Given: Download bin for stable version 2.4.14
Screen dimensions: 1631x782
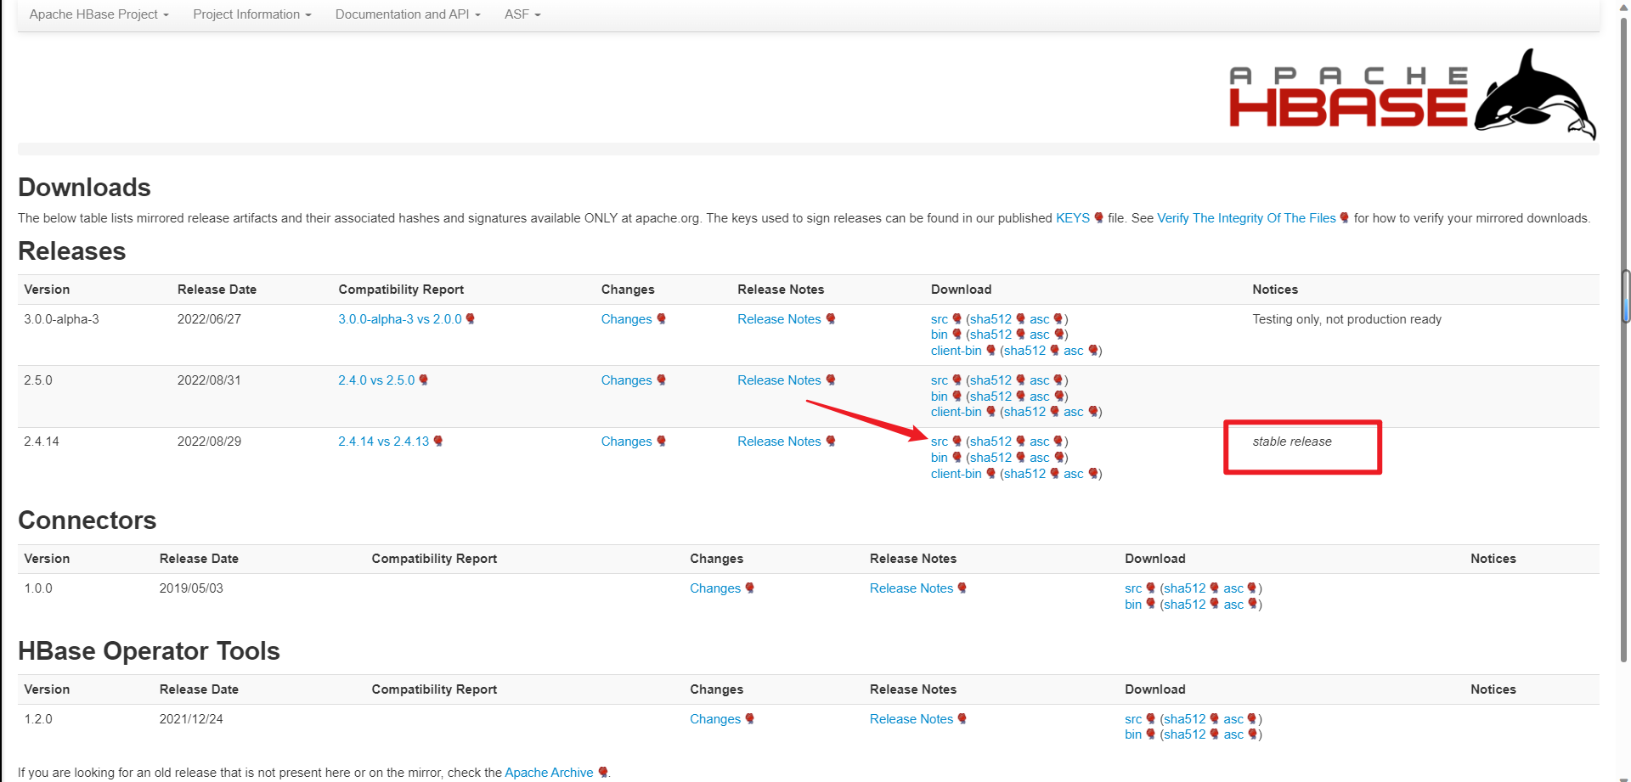Looking at the screenshot, I should (939, 458).
